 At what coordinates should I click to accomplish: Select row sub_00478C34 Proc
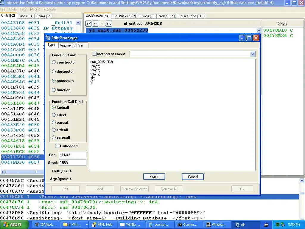coord(150,208)
